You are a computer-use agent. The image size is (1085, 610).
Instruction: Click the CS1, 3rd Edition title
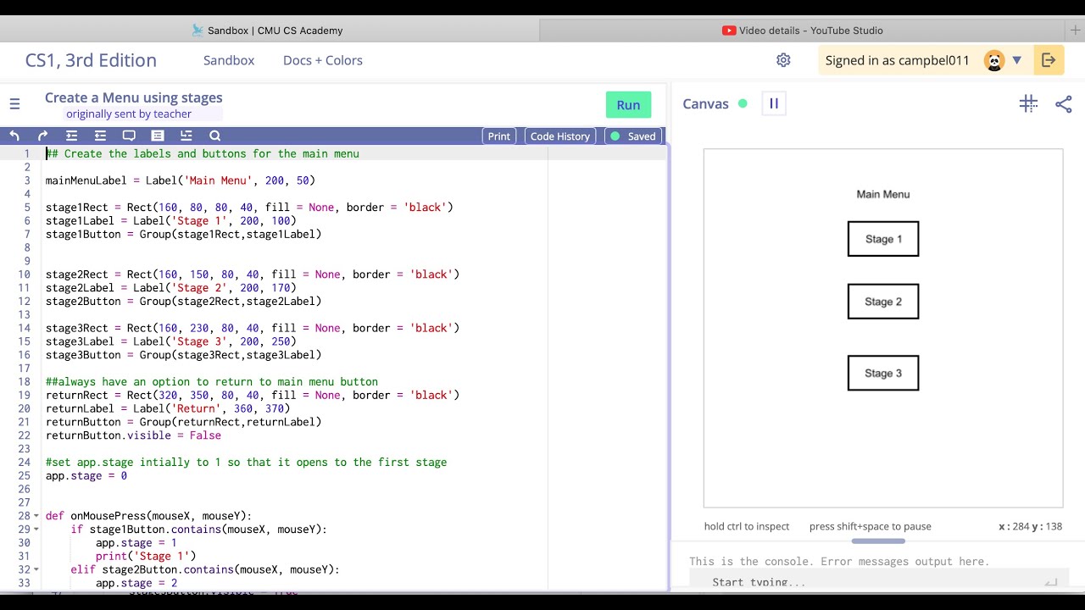tap(91, 60)
